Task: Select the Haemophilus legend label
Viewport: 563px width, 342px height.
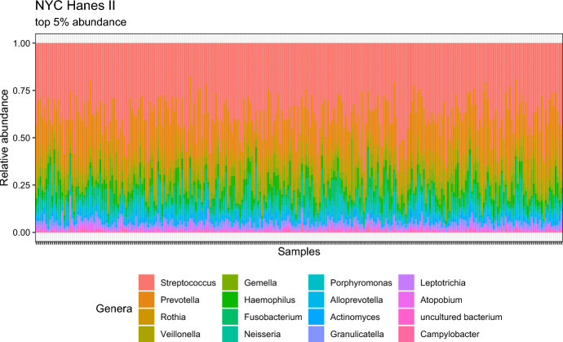Action: [x=269, y=300]
